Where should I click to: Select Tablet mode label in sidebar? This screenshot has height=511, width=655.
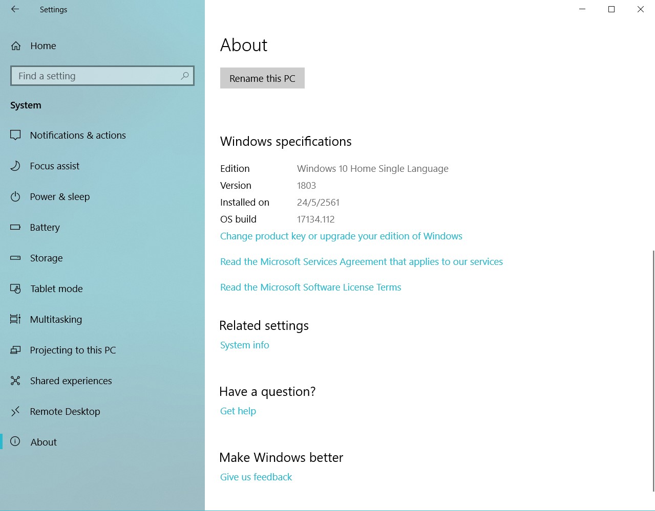click(x=56, y=288)
